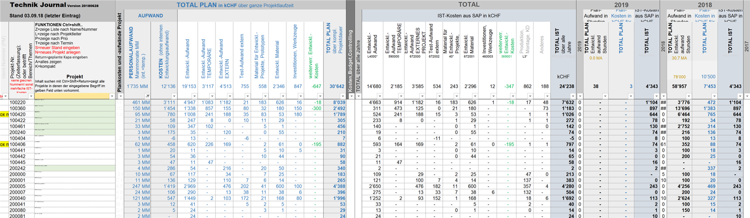Click the 'Technik Journal' title cell
Image resolution: width=750 pixels, height=218 pixels.
pos(54,5)
